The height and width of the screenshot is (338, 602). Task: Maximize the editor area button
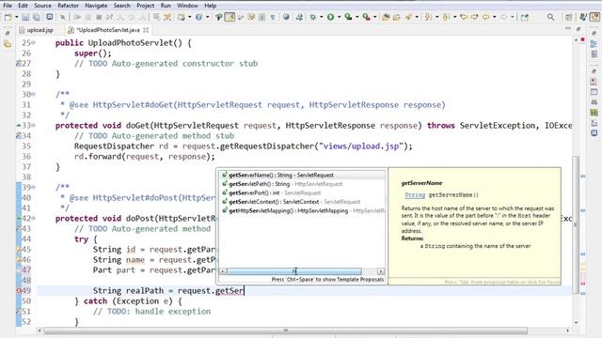click(578, 29)
